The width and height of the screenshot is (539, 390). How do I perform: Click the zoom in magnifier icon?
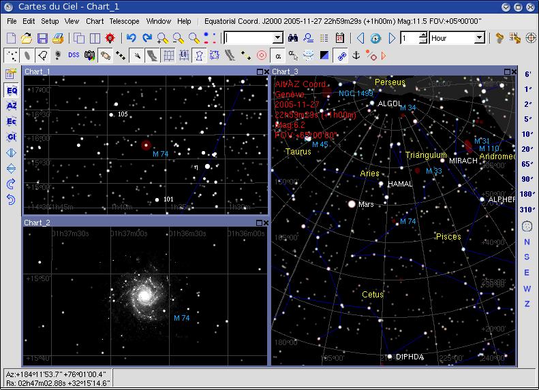click(x=163, y=38)
